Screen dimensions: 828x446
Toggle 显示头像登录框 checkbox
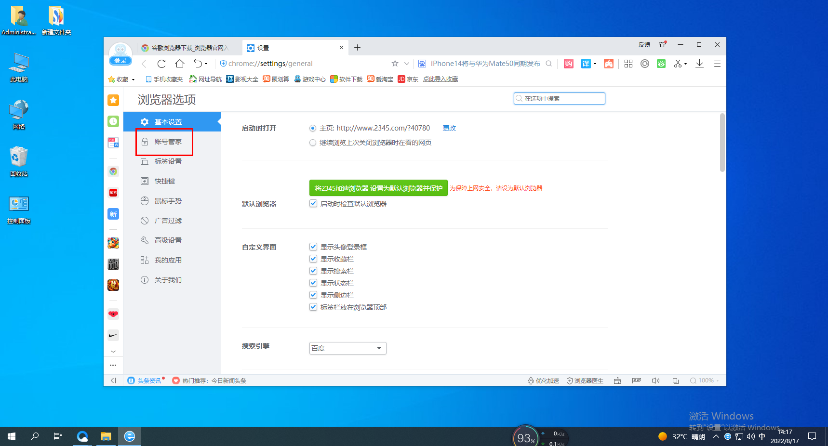[313, 247]
